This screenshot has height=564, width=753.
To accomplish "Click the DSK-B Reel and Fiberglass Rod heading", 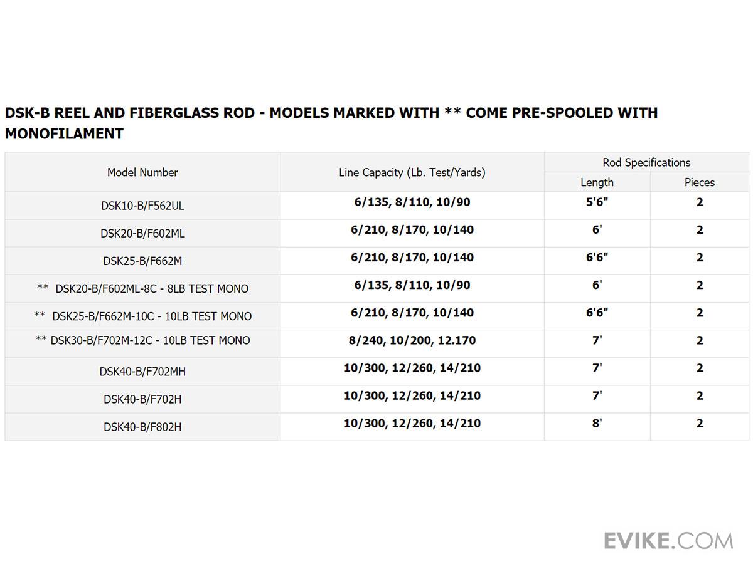I will [x=331, y=123].
